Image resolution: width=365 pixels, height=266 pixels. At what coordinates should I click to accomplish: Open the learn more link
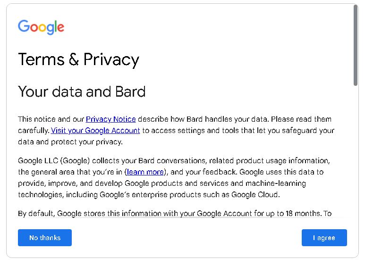145,172
